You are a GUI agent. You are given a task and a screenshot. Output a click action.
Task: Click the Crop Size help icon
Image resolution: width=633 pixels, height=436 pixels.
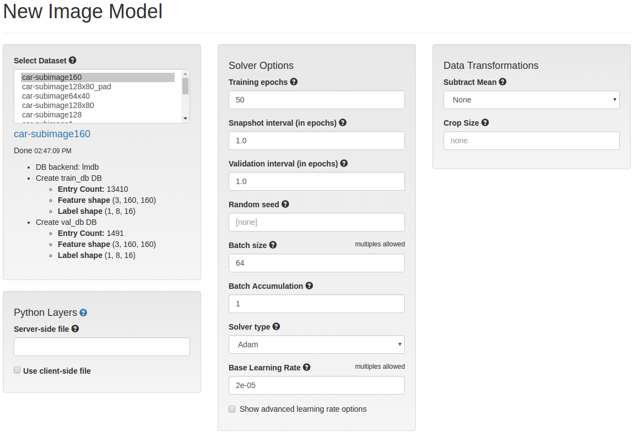click(485, 122)
